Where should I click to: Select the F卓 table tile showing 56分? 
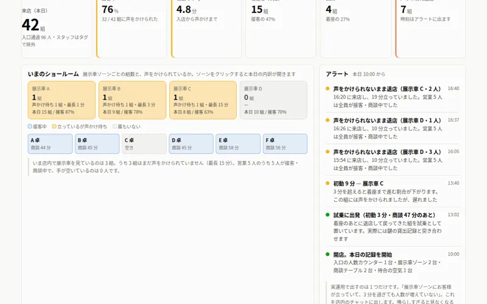285,144
